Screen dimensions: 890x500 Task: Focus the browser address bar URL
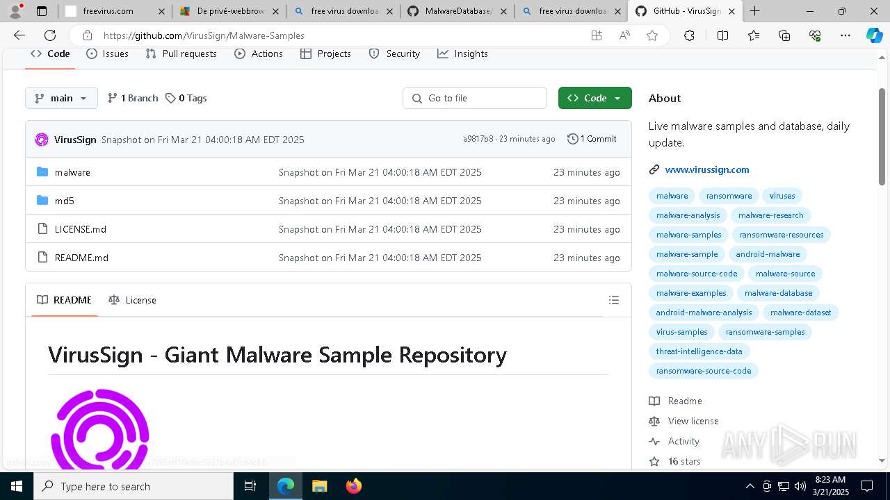click(204, 35)
